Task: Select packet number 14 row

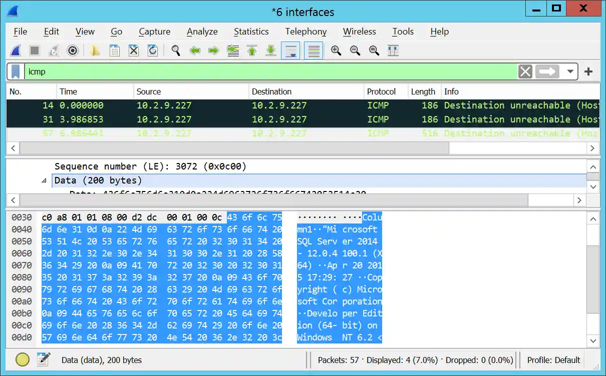Action: pyautogui.click(x=303, y=105)
